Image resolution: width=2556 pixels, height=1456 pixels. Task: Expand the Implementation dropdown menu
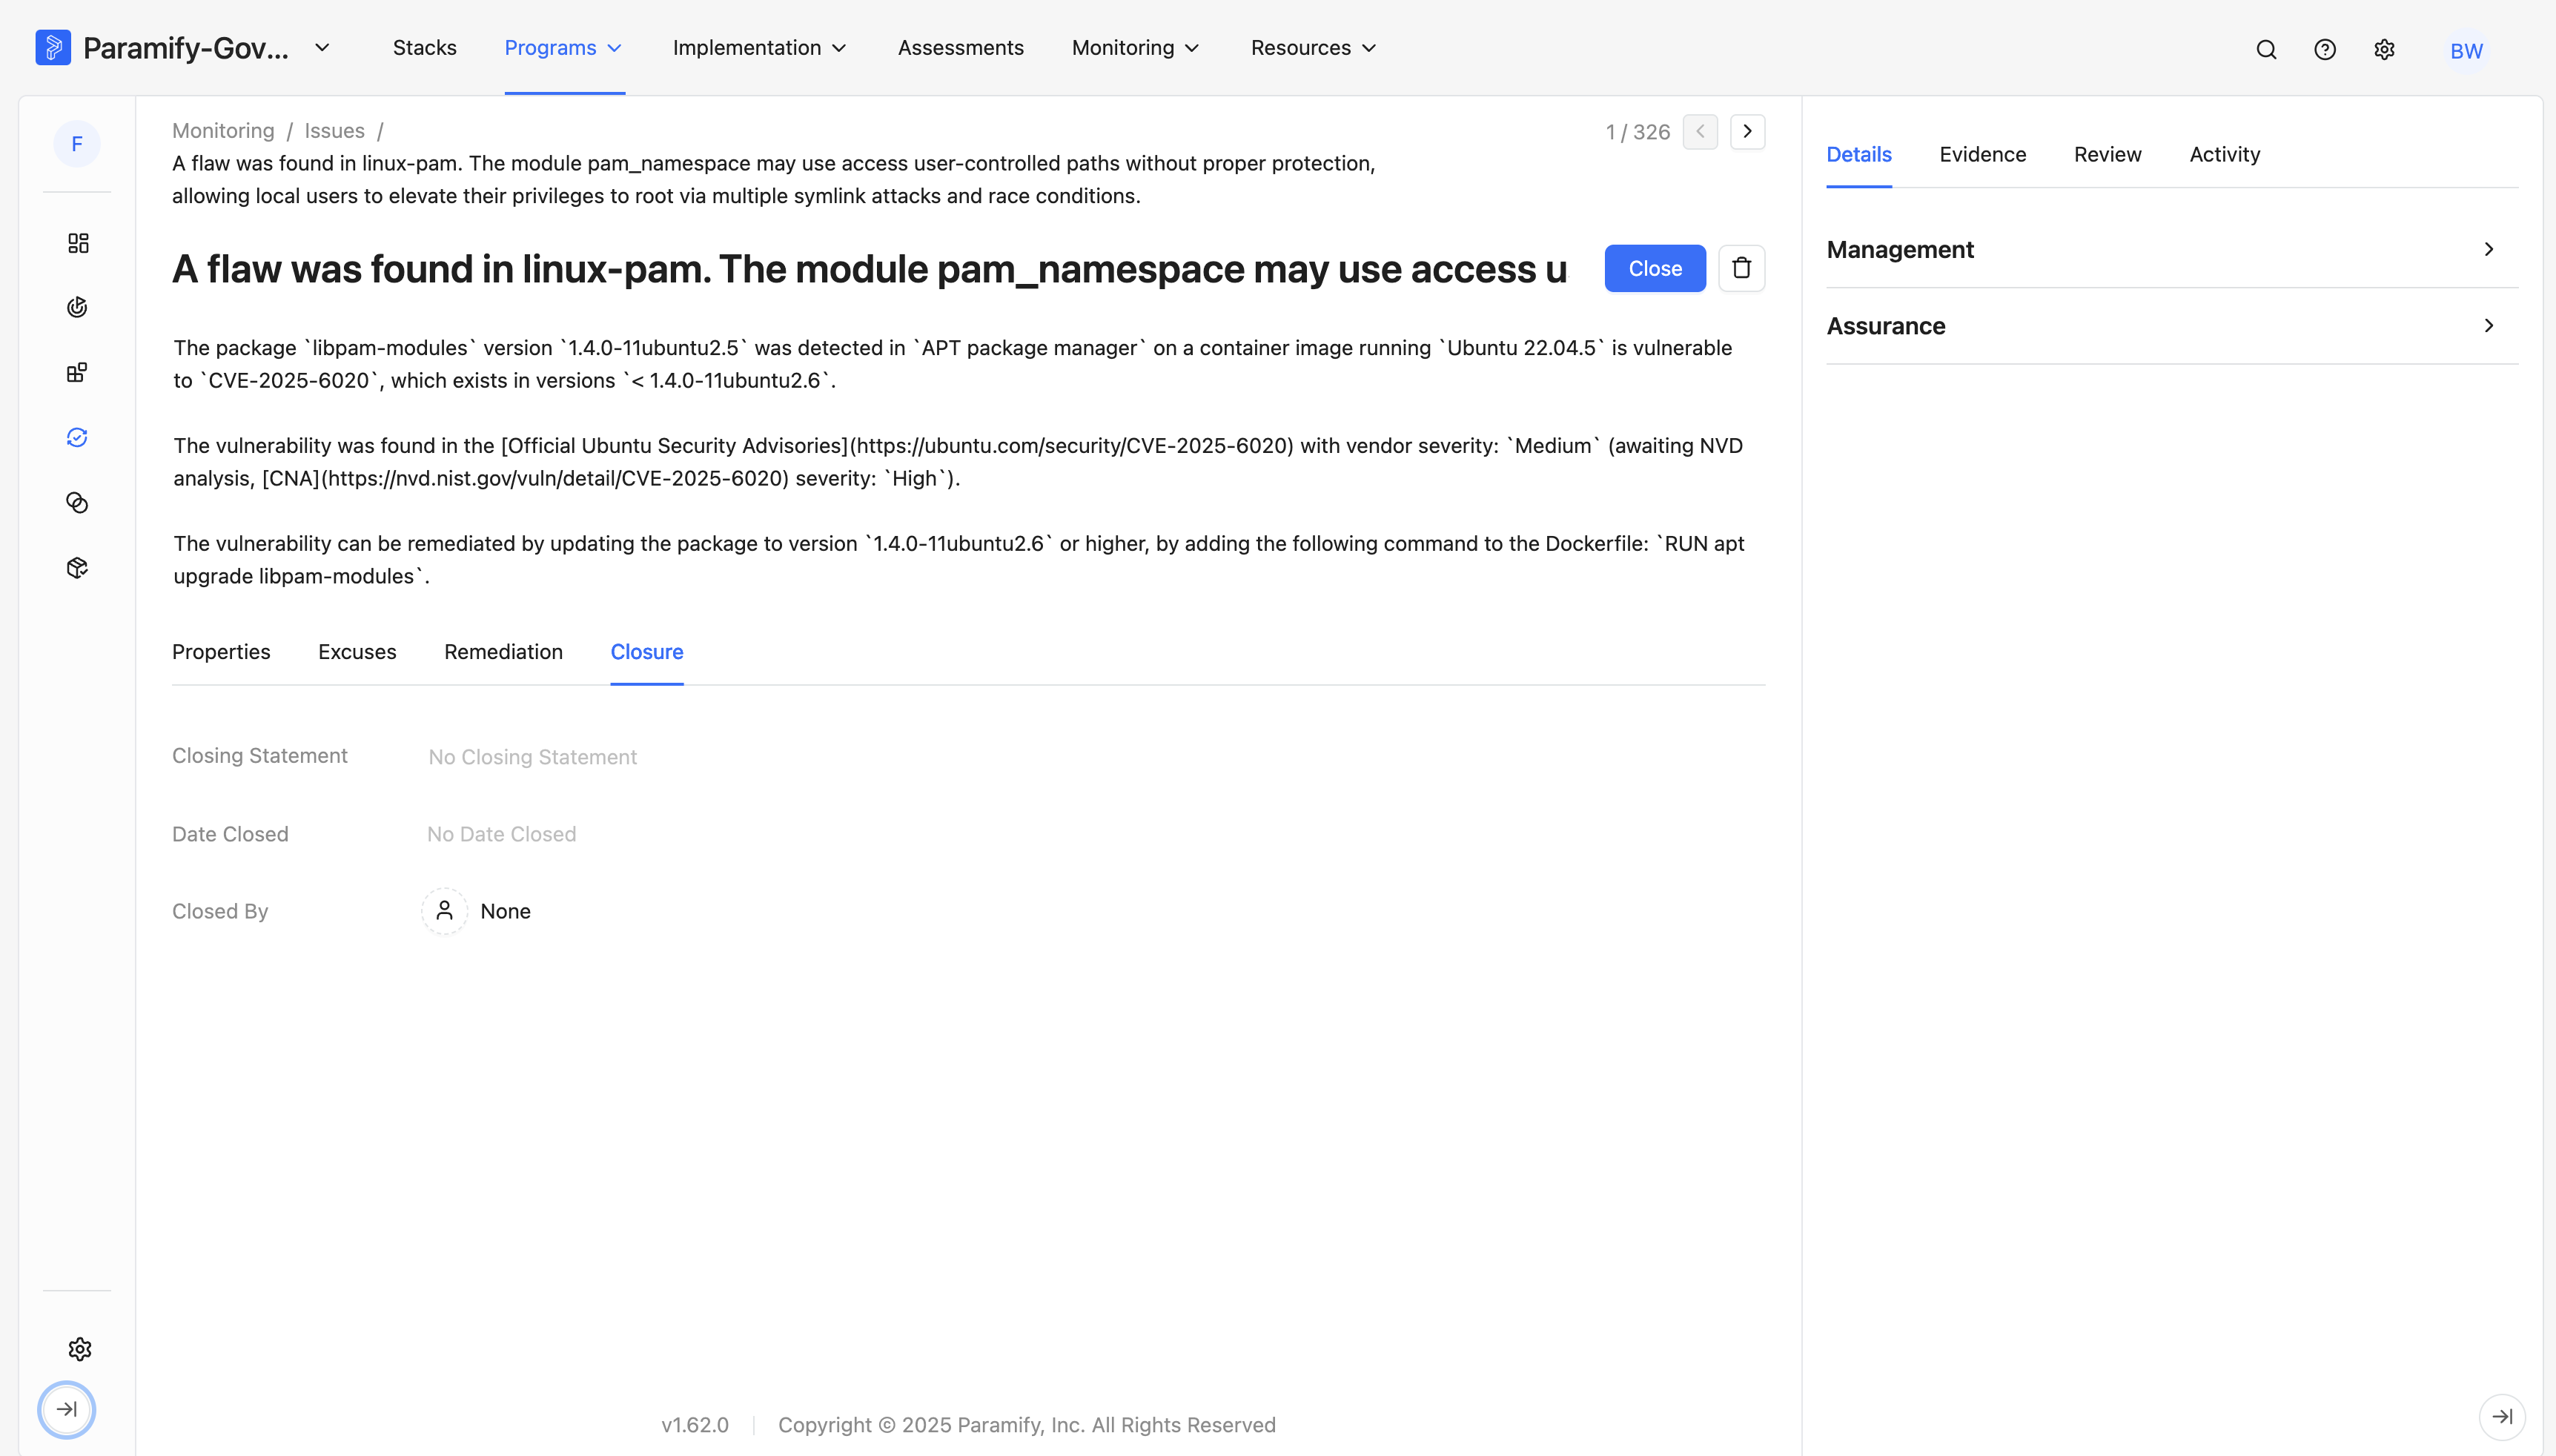pyautogui.click(x=760, y=47)
